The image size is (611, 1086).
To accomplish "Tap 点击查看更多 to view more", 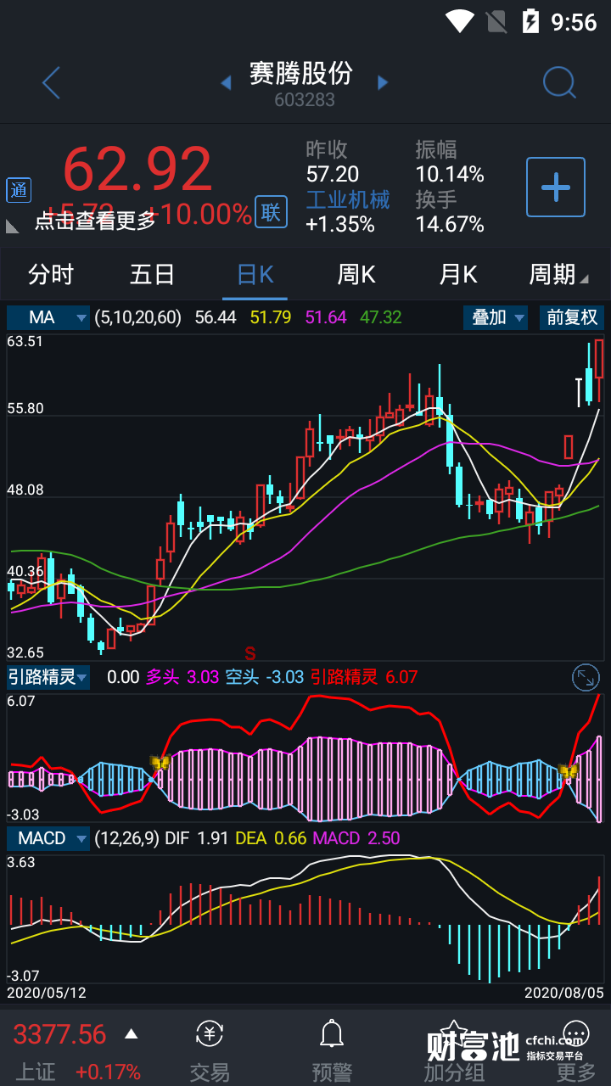I will click(95, 221).
